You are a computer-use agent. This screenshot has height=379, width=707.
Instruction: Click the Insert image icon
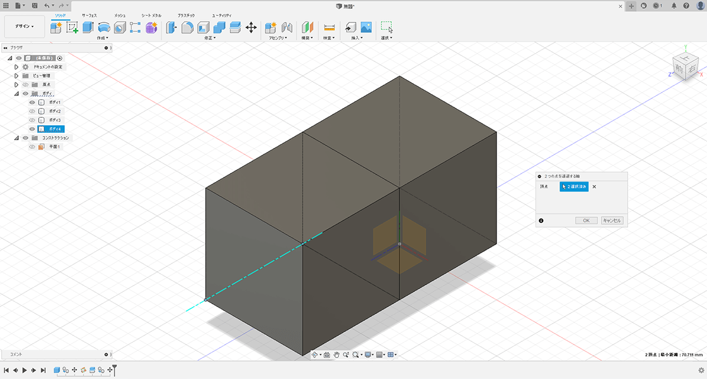tap(366, 27)
